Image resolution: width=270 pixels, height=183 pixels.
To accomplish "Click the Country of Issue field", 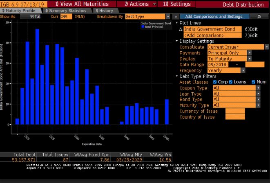I will 235,117.
